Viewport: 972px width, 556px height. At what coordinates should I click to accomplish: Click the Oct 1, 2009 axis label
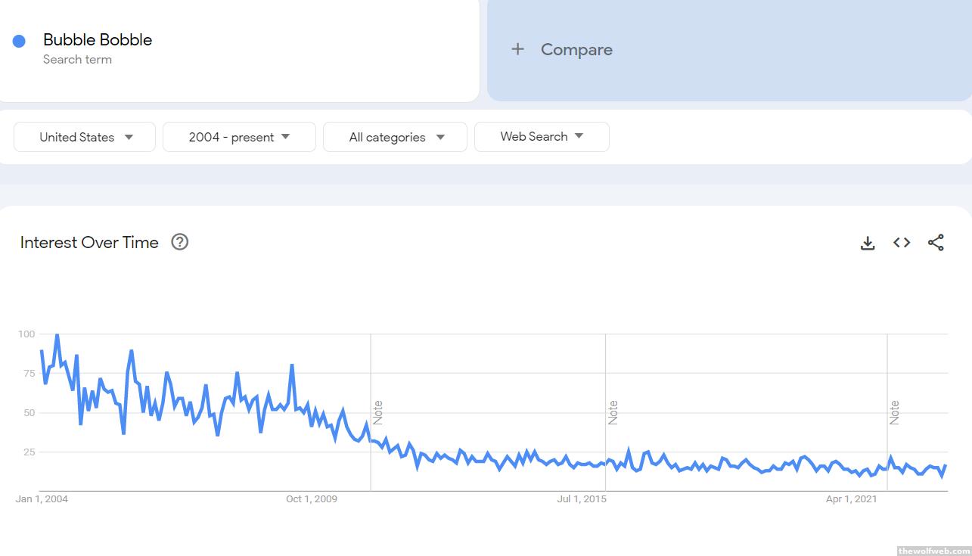click(x=312, y=499)
